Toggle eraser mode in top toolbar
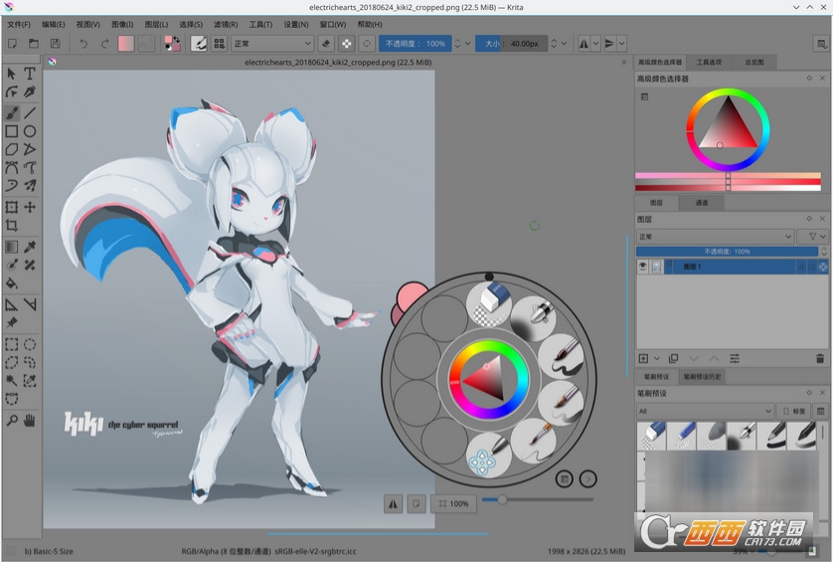 click(326, 44)
